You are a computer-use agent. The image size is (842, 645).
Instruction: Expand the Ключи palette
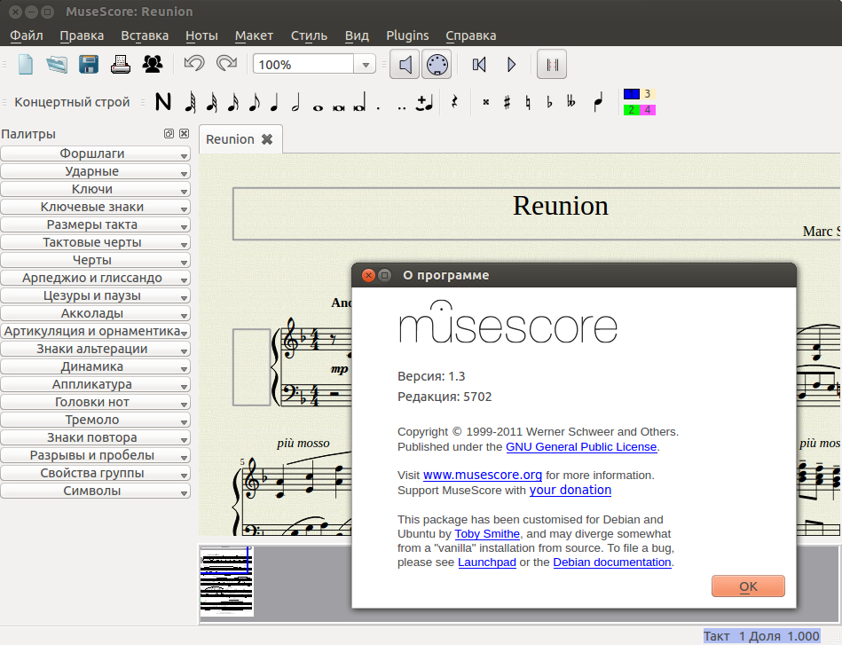click(96, 189)
